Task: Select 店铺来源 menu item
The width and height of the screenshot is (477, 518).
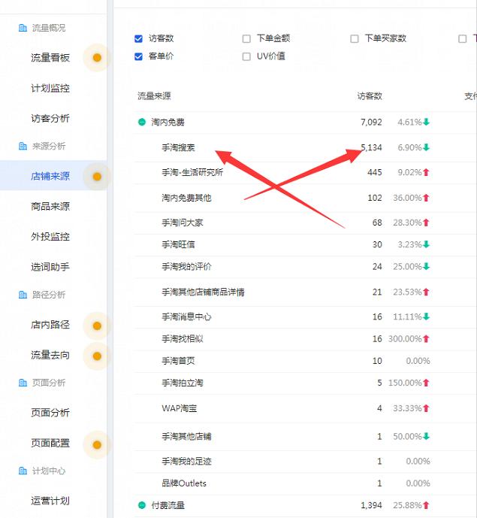Action: point(50,176)
